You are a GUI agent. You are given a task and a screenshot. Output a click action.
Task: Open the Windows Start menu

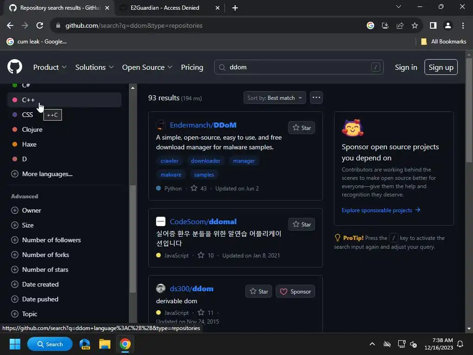tap(15, 344)
